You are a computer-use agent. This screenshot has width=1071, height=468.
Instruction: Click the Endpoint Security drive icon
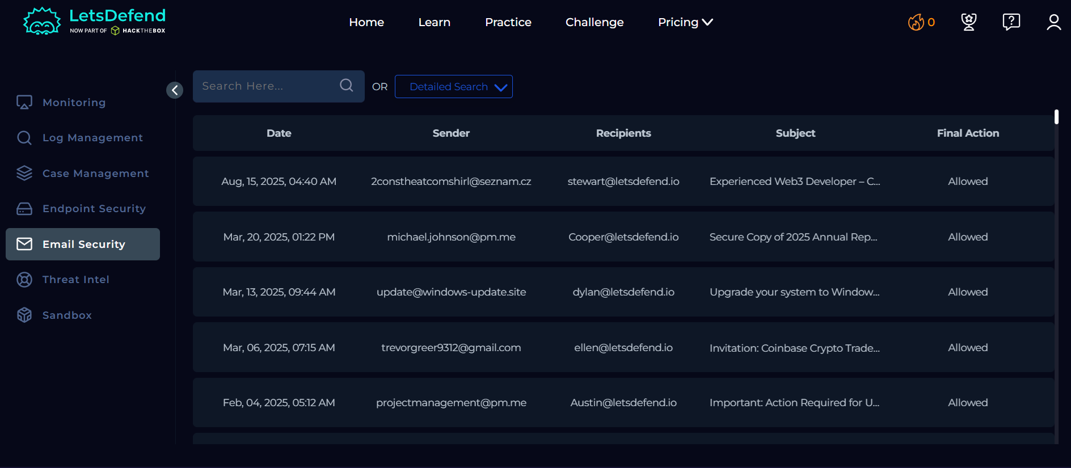point(24,209)
